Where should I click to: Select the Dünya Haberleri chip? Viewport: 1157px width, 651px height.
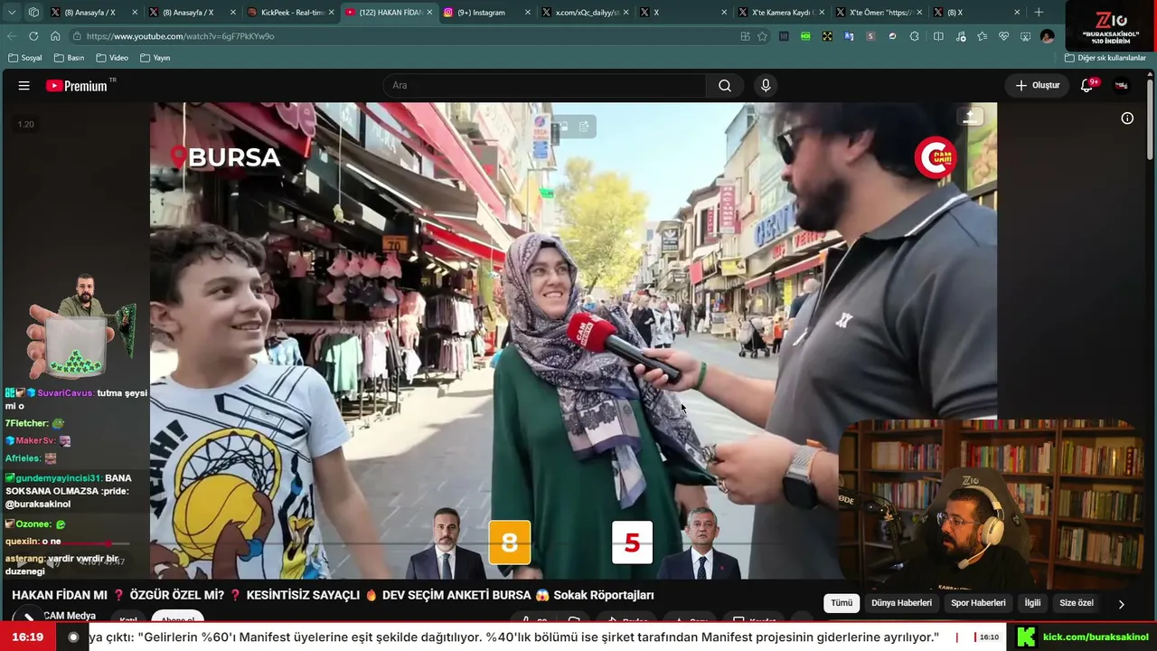(x=901, y=603)
